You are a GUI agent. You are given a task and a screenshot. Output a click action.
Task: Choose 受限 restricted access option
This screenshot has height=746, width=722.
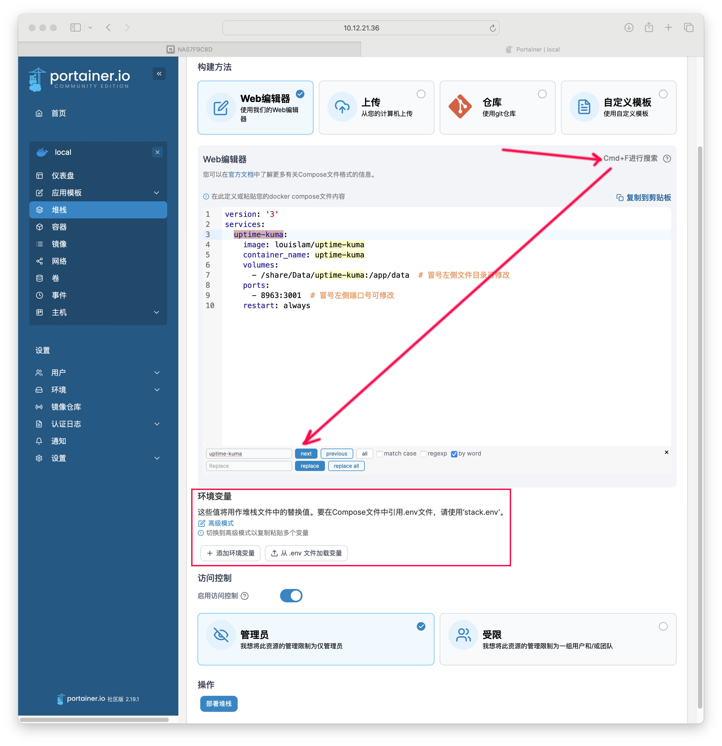pyautogui.click(x=558, y=639)
